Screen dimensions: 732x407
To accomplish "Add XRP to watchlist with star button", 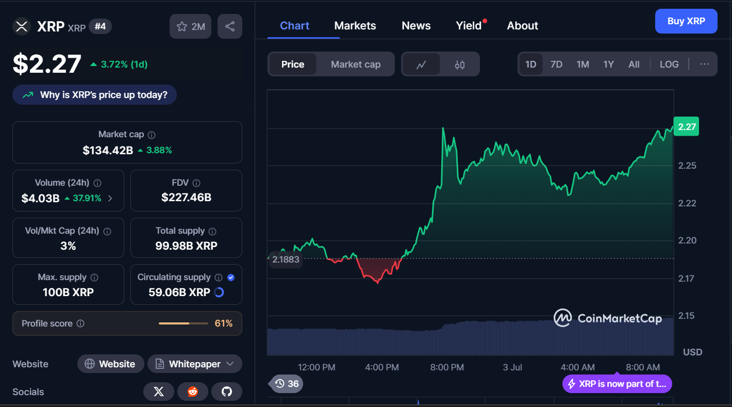I will tap(191, 26).
